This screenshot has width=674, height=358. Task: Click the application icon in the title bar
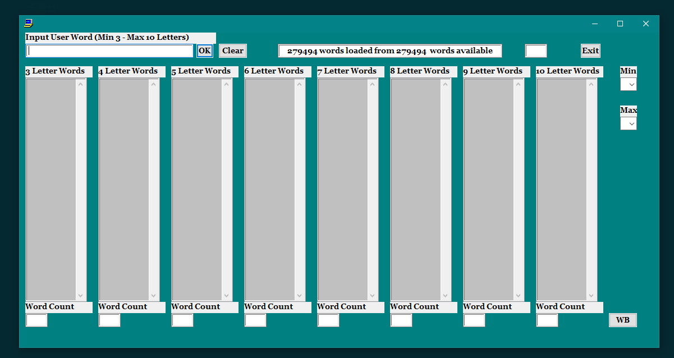[x=29, y=23]
